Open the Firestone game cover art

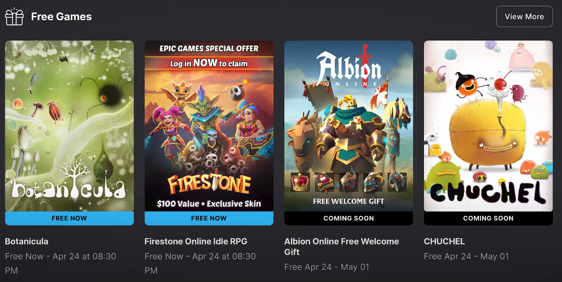point(209,126)
